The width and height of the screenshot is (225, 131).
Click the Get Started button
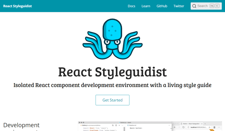[112, 100]
